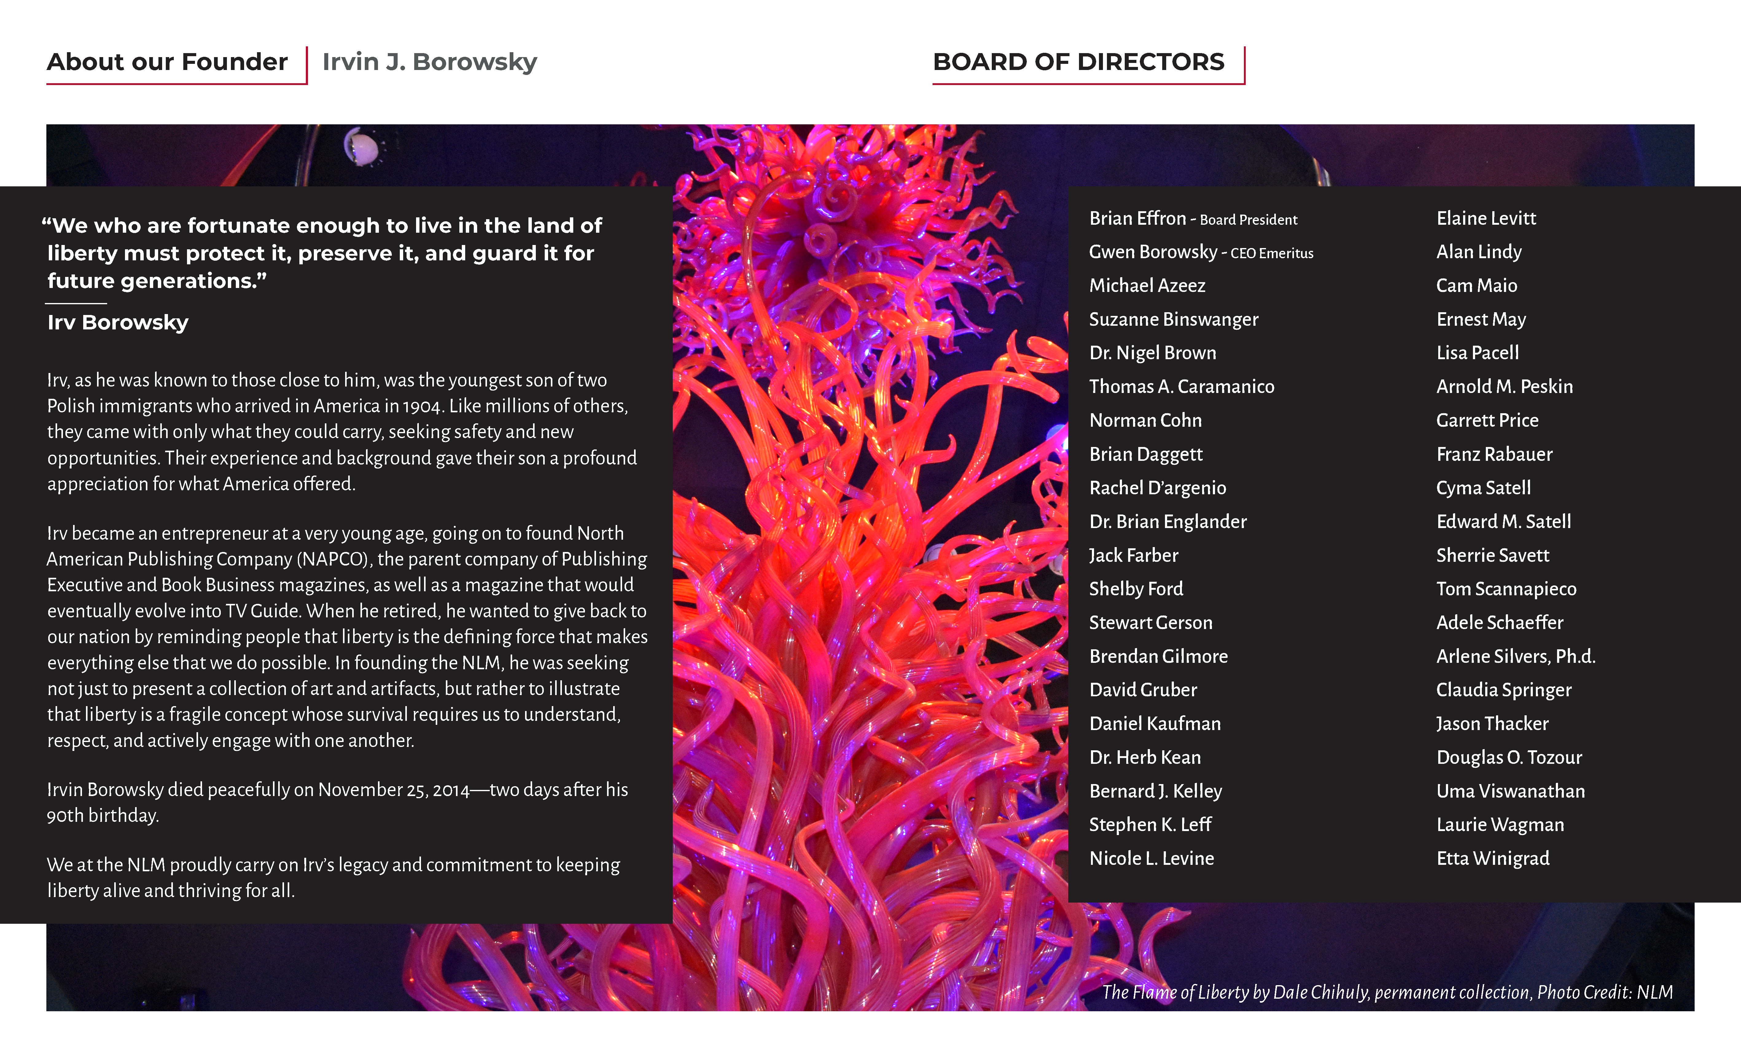Click Bernard J. Kelley
The height and width of the screenshot is (1057, 1741).
click(x=1155, y=791)
